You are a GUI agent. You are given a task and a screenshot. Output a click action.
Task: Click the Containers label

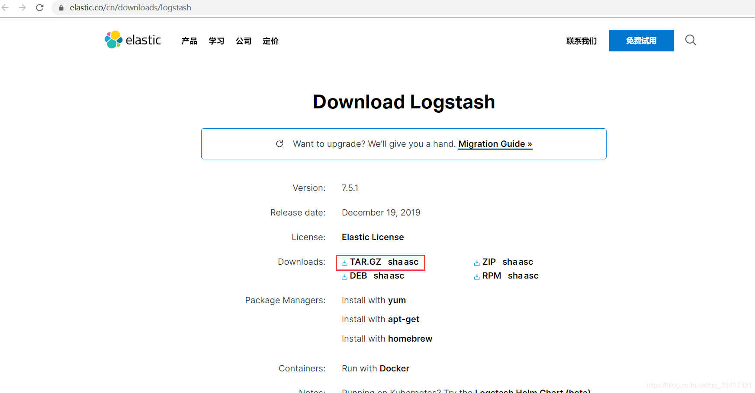tap(302, 368)
